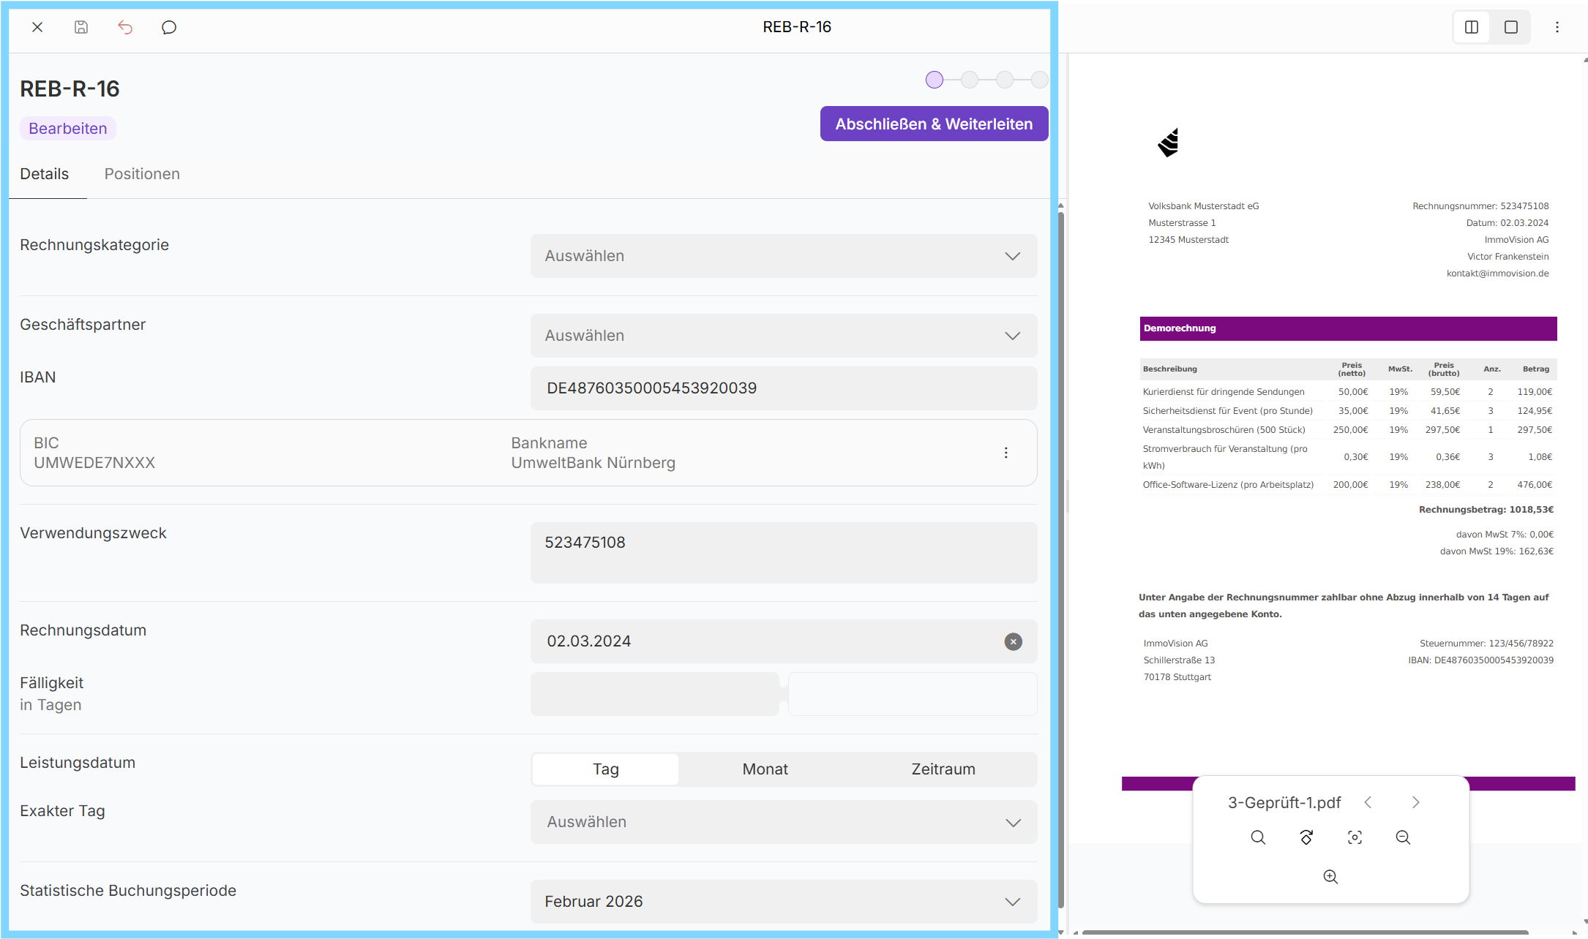This screenshot has width=1588, height=939.
Task: Clear the Rechnungsdatum field
Action: pos(1013,641)
